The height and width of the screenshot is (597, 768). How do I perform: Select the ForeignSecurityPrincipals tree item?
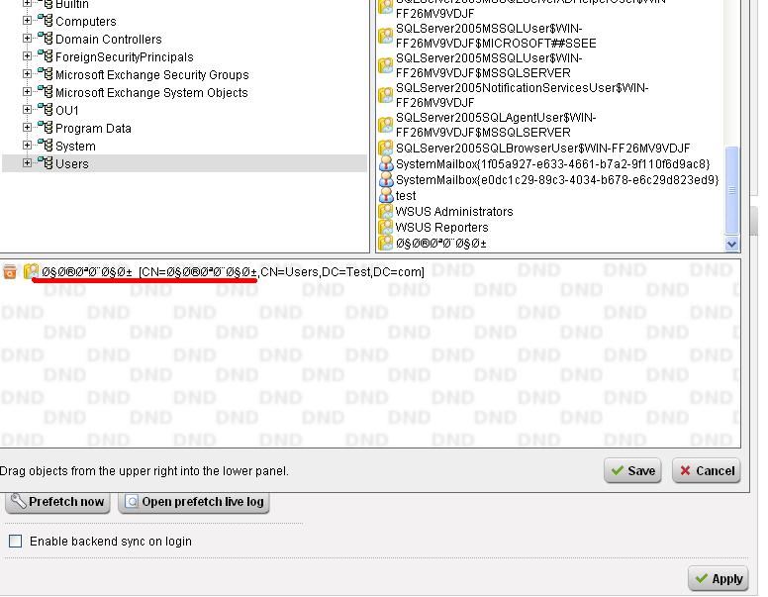(125, 56)
